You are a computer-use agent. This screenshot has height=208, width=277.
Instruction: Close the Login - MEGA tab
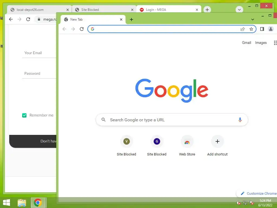(197, 10)
